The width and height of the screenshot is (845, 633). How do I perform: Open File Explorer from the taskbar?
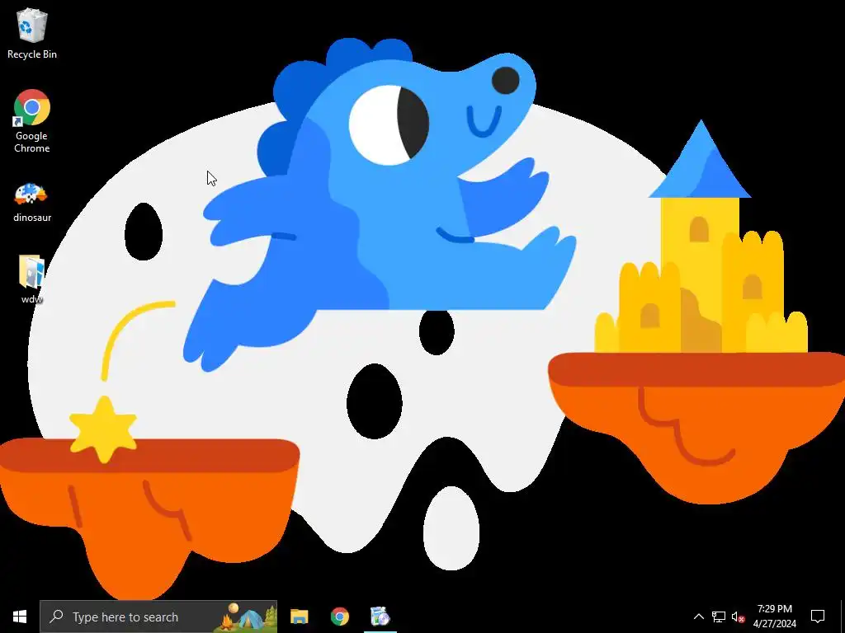coord(299,617)
